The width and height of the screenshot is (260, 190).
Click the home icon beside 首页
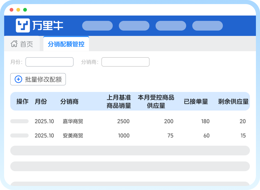[x=14, y=44]
